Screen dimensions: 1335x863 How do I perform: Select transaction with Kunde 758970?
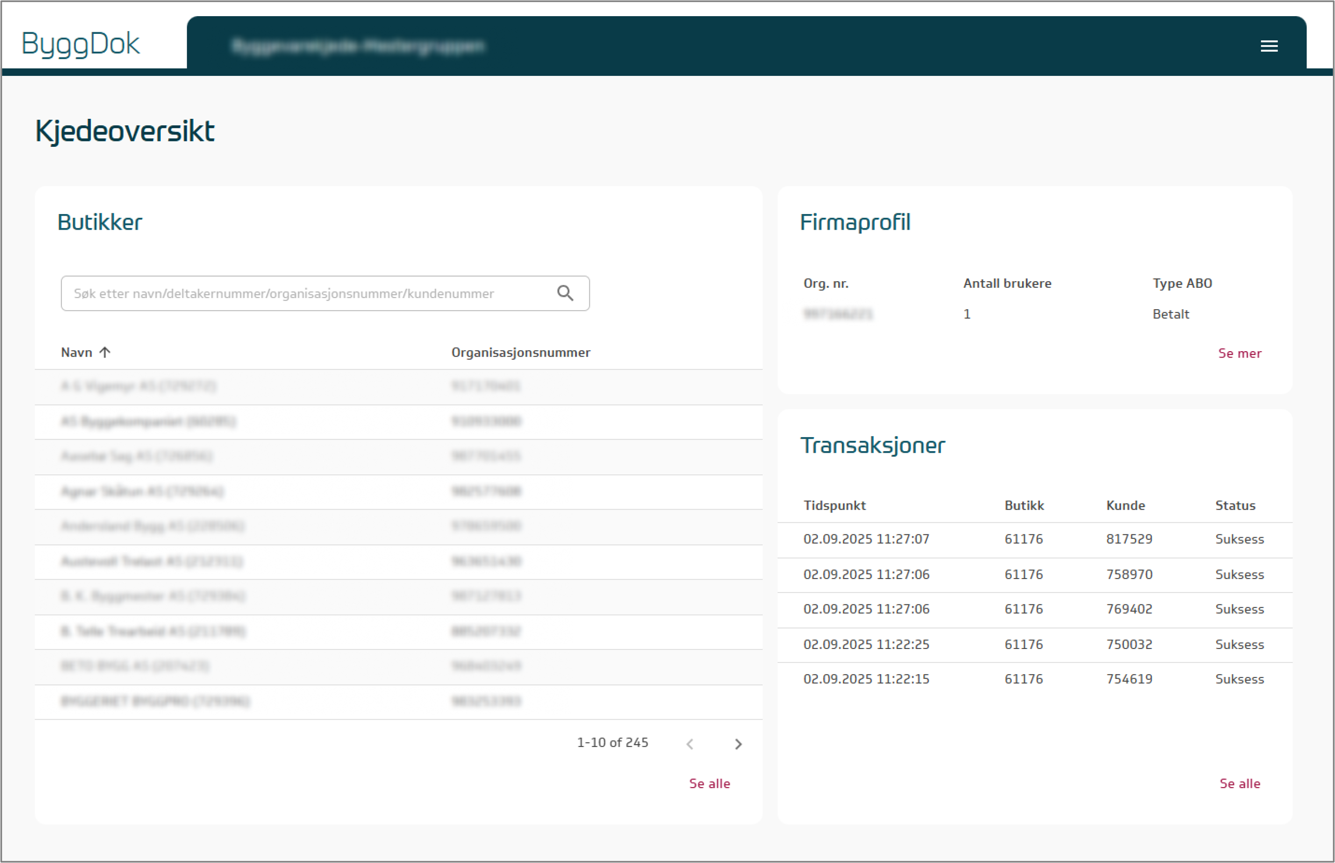pyautogui.click(x=1129, y=574)
